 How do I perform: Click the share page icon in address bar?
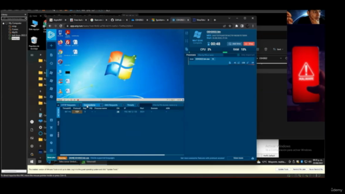tap(224, 26)
